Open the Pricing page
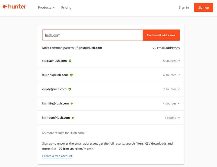 tap(66, 8)
